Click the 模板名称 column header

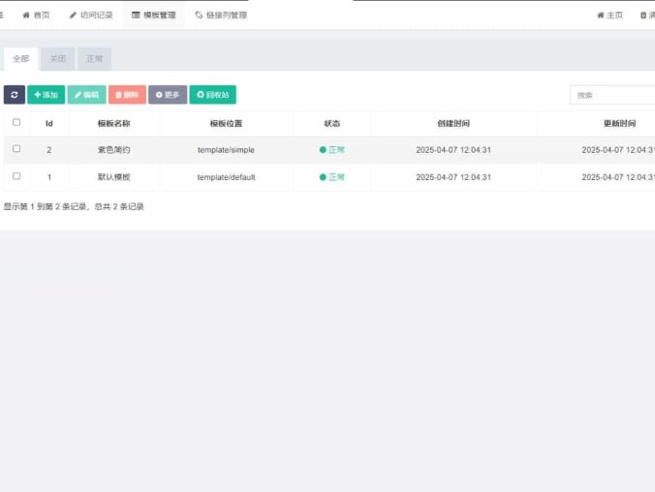tap(113, 124)
